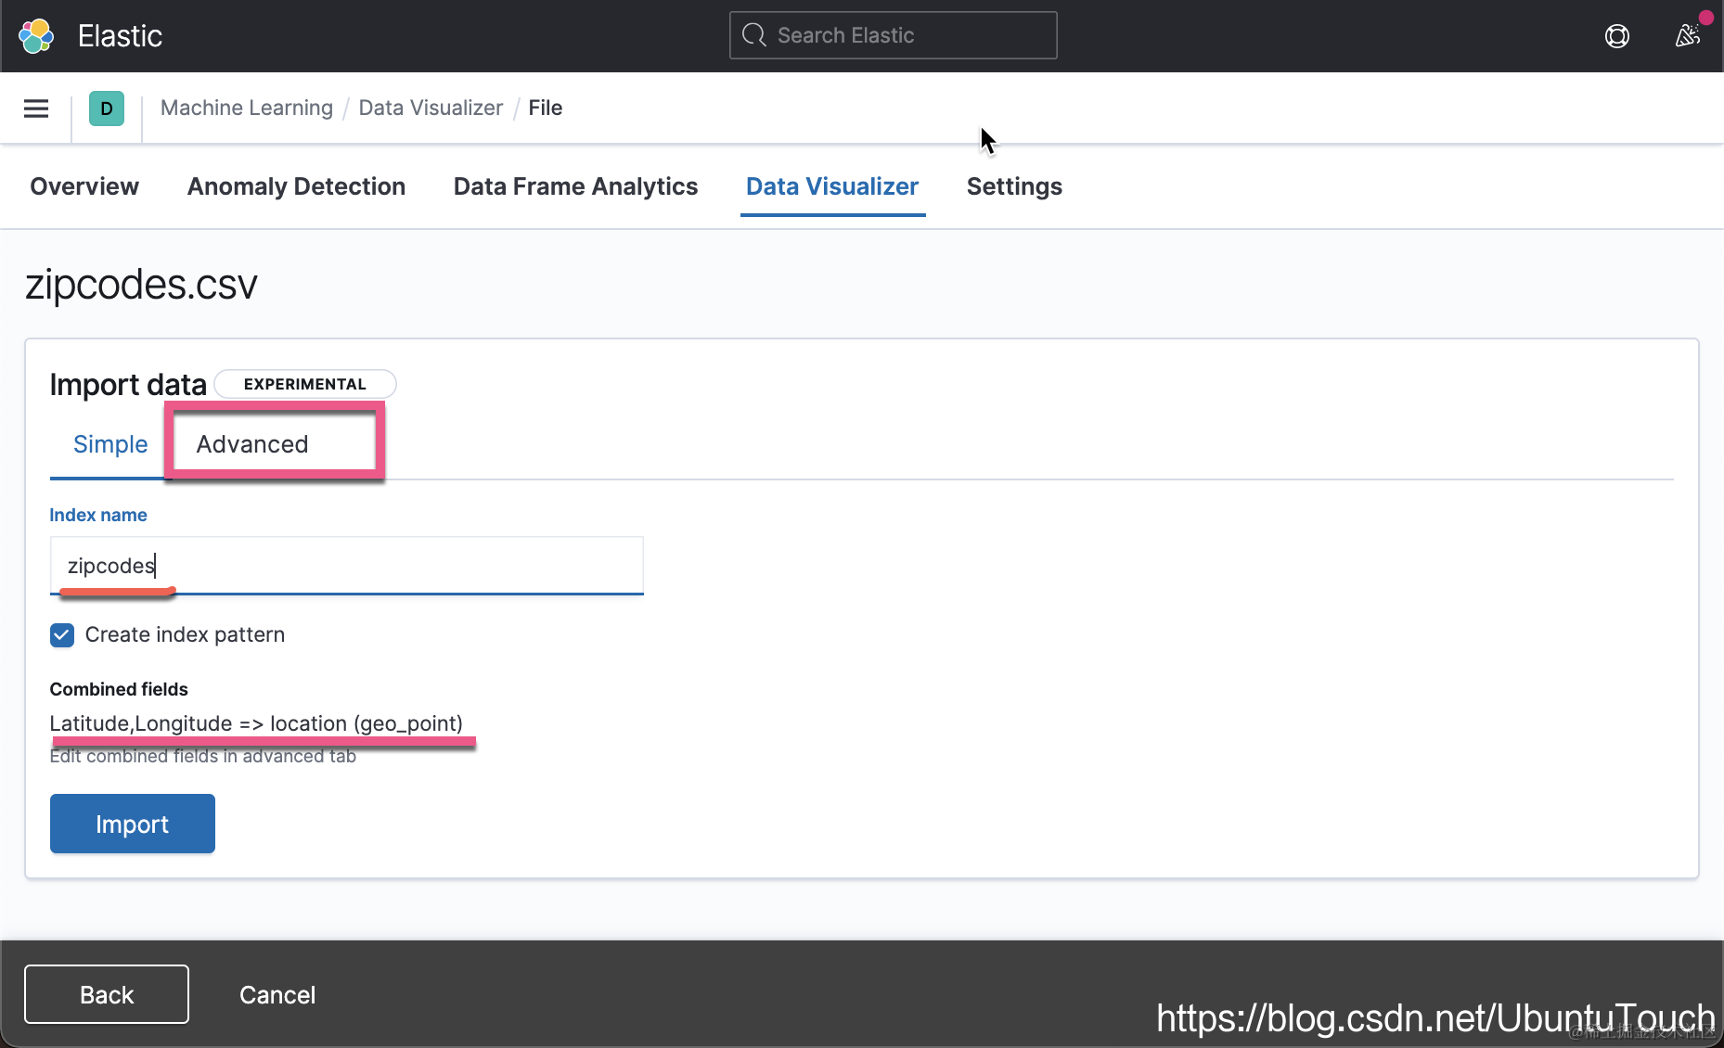This screenshot has width=1724, height=1048.
Task: Click the Elastic logo icon
Action: tap(36, 36)
